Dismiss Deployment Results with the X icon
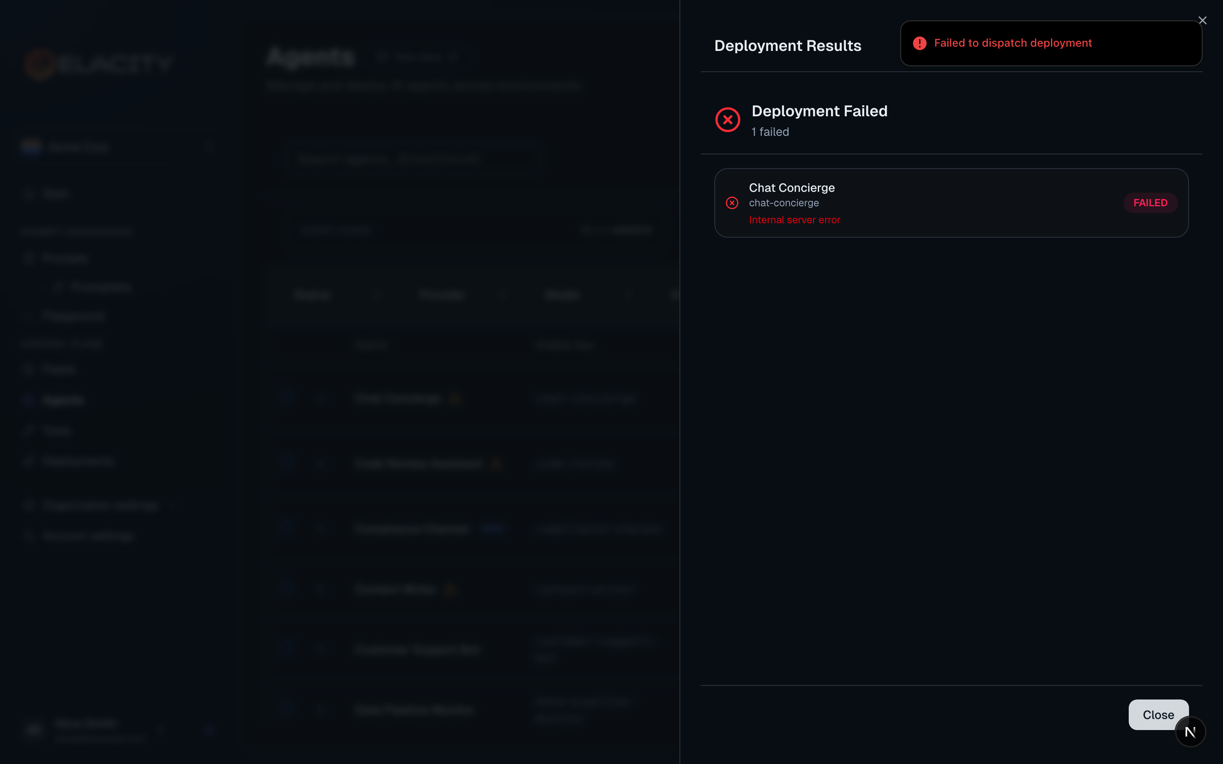 pos(1203,20)
